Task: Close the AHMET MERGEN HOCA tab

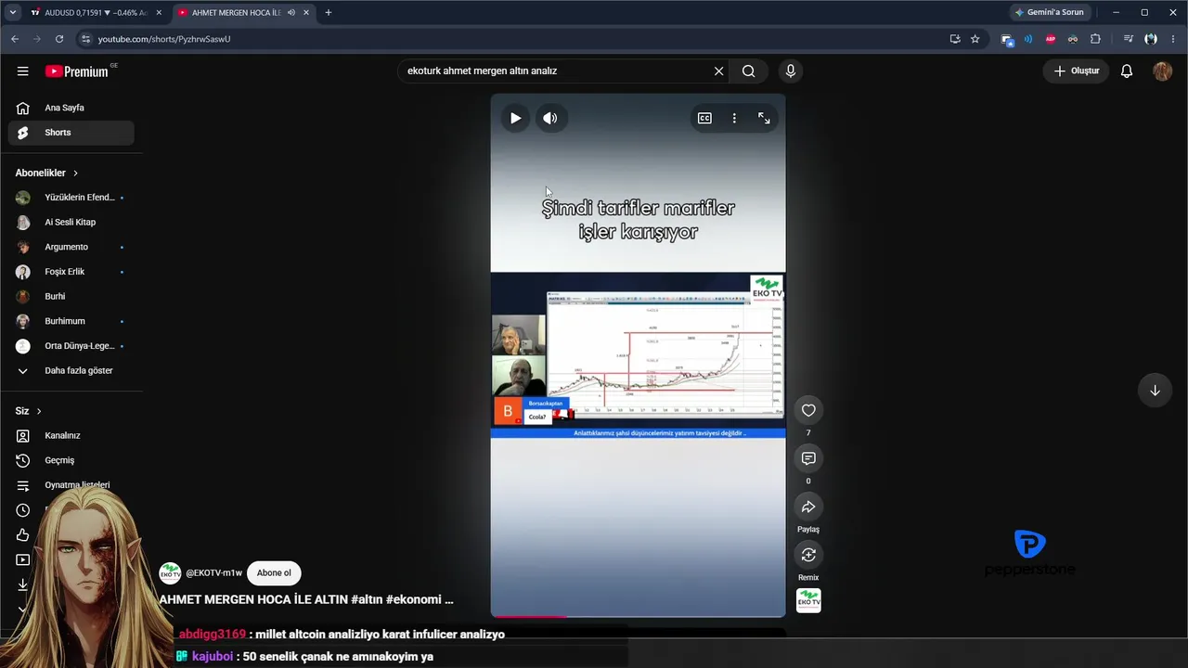Action: (306, 13)
